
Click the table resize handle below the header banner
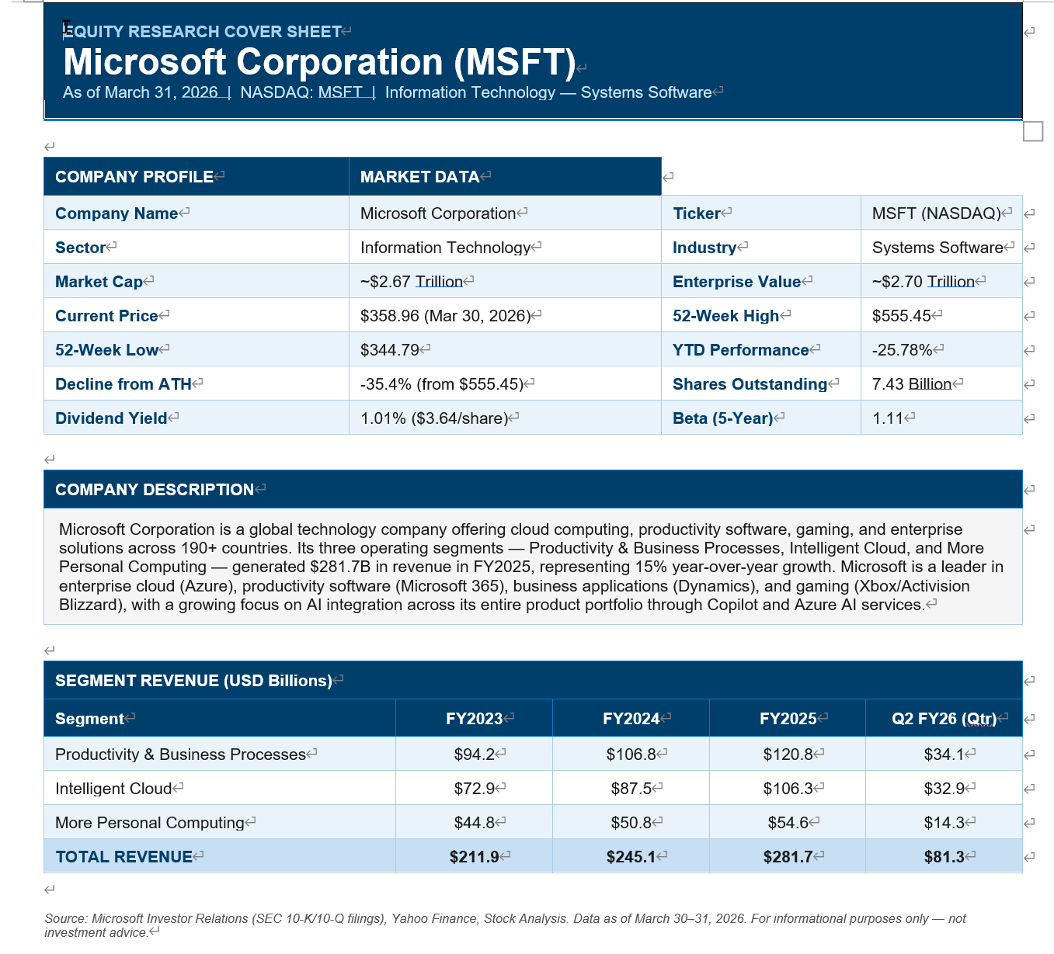[x=1032, y=131]
